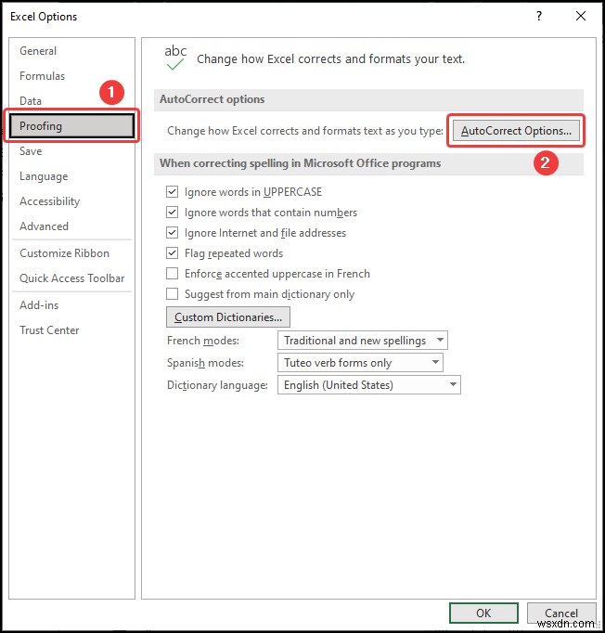Go to Quick Access Toolbar settings
This screenshot has height=633, width=605.
71,278
